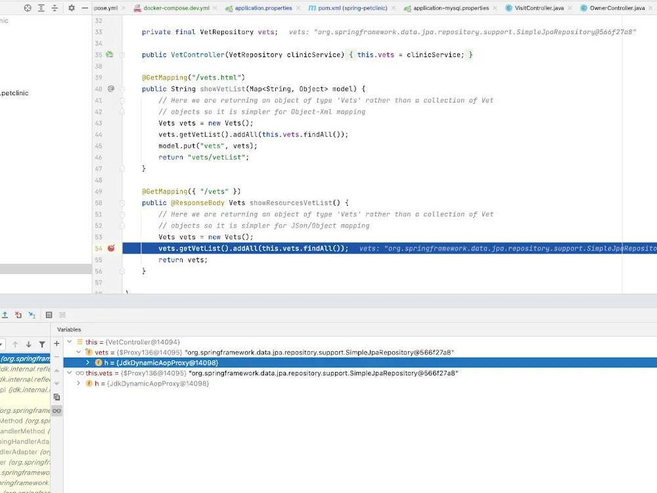Screen dimensions: 657x493
Task: Expand all nodes in project panel
Action: 41,8
